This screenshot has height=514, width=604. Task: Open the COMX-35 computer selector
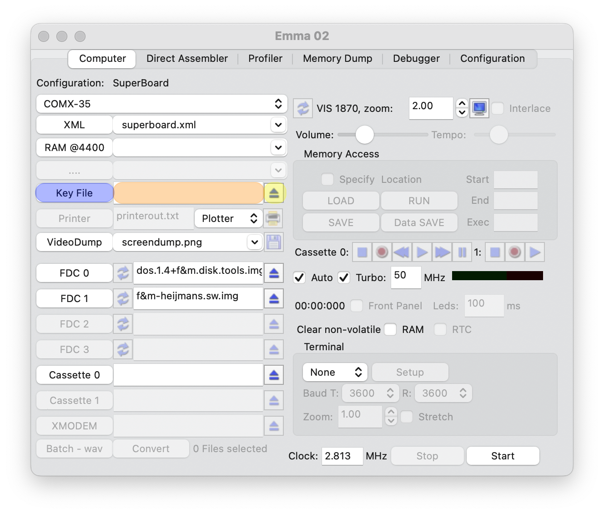[x=161, y=104]
